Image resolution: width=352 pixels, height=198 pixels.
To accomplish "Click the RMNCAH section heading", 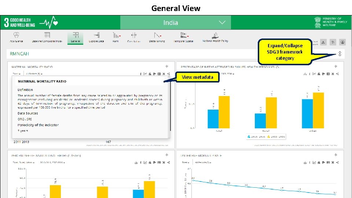I will tap(19, 54).
